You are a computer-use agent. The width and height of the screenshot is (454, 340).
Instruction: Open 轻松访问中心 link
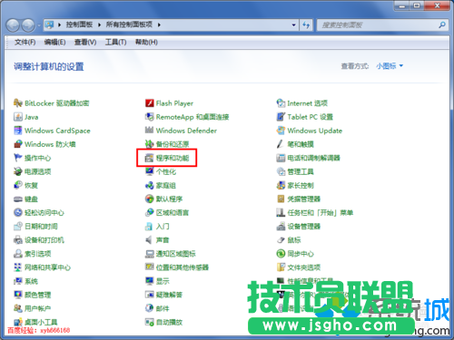point(44,212)
